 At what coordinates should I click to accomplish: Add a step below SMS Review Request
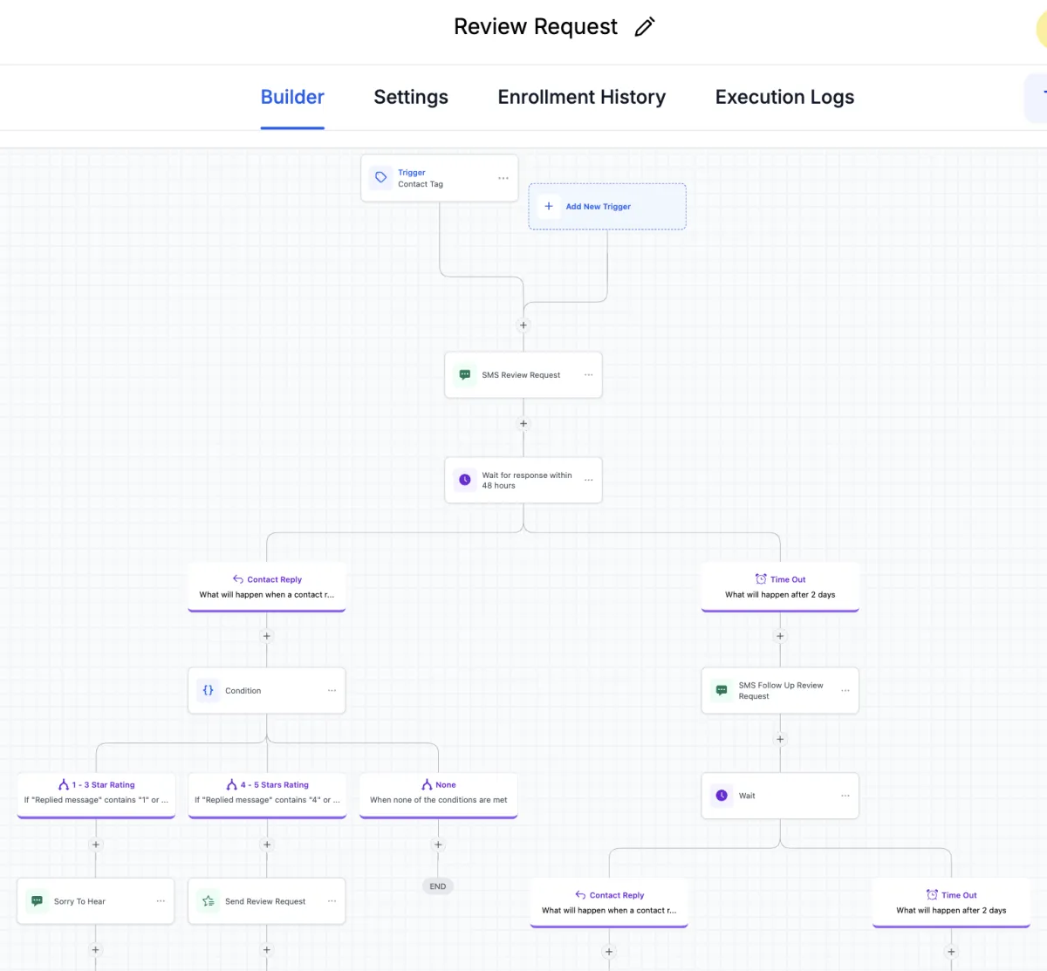pyautogui.click(x=523, y=424)
